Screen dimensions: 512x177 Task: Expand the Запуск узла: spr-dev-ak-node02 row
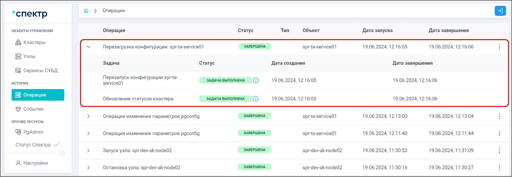(x=88, y=150)
